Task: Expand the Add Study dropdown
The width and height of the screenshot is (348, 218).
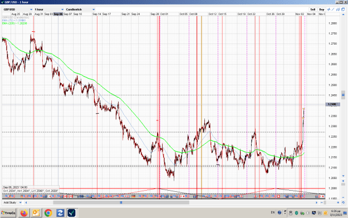Action: [x=12, y=202]
